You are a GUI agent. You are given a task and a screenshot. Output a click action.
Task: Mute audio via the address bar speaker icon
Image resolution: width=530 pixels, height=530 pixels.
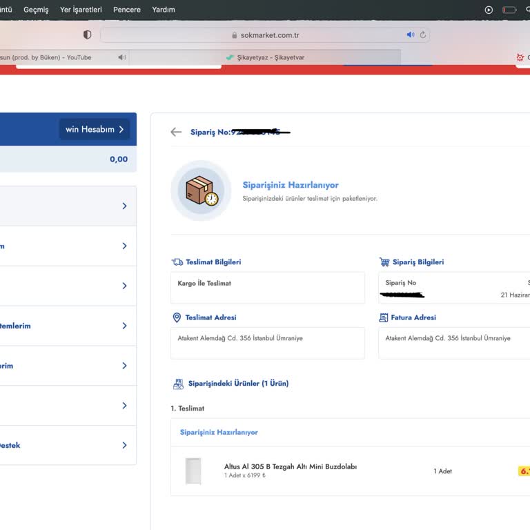(411, 35)
